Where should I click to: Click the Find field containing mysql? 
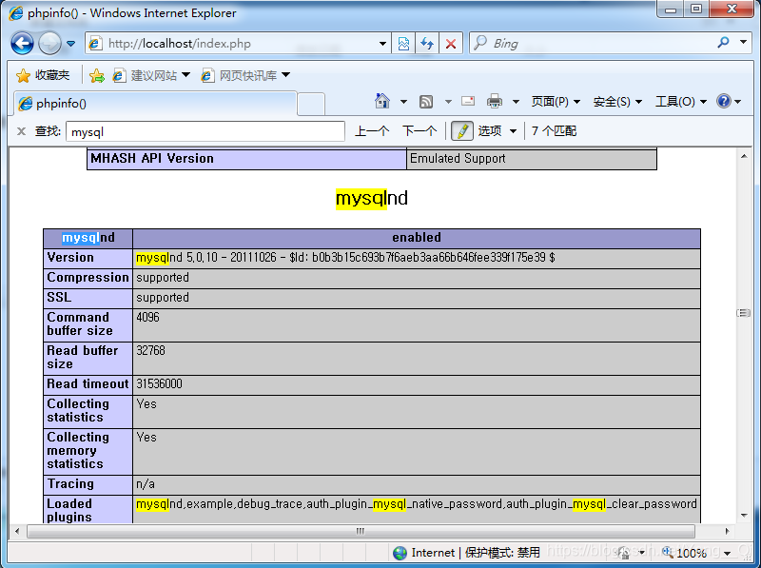coord(205,131)
